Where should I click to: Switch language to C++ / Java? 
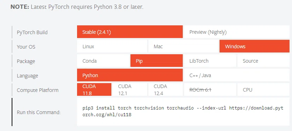[237, 75]
